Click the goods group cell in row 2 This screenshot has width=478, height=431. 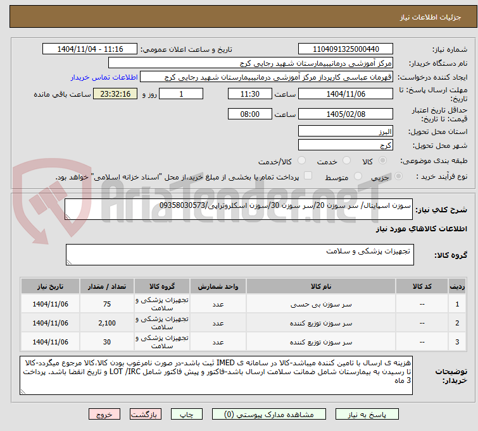tap(162, 324)
